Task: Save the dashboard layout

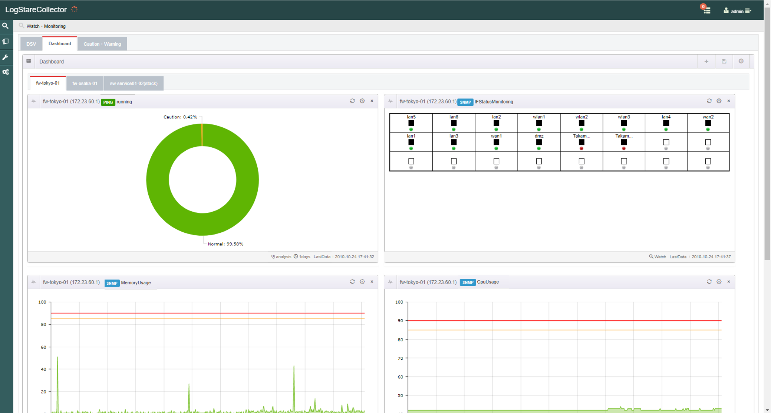Action: coord(724,61)
